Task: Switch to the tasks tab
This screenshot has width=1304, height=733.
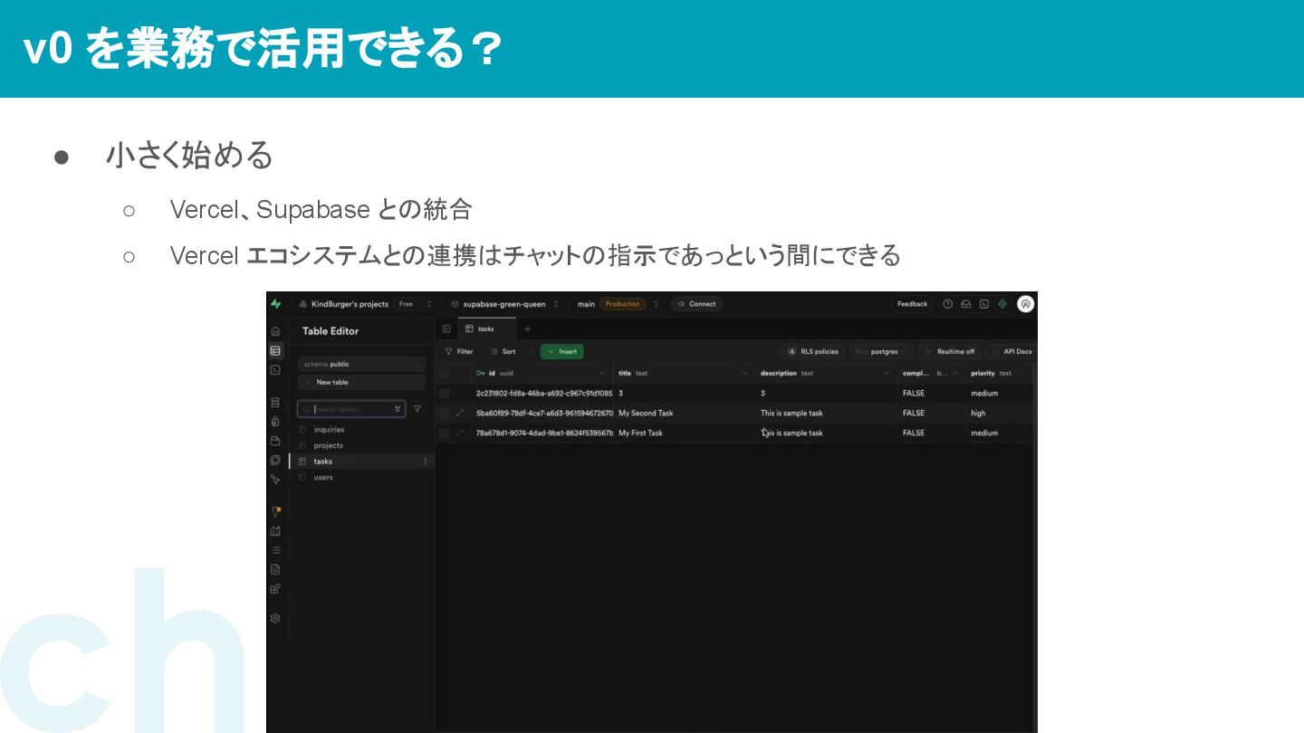Action: [x=485, y=328]
